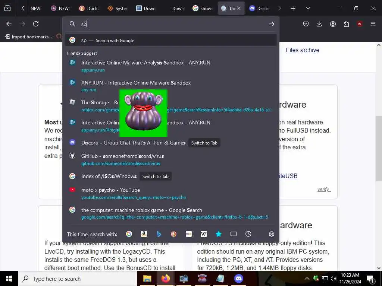382x286 pixels.
Task: Open 'the computer: machine roblox game' suggestion
Action: (171, 213)
